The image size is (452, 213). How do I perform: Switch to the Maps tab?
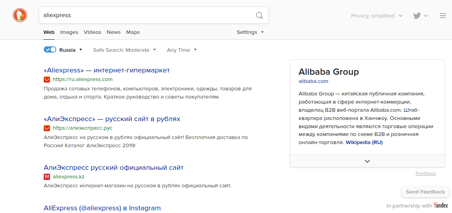133,32
